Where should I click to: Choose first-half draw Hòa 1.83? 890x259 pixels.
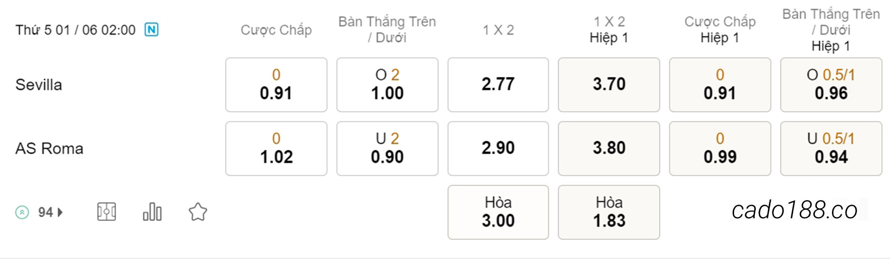tap(609, 212)
